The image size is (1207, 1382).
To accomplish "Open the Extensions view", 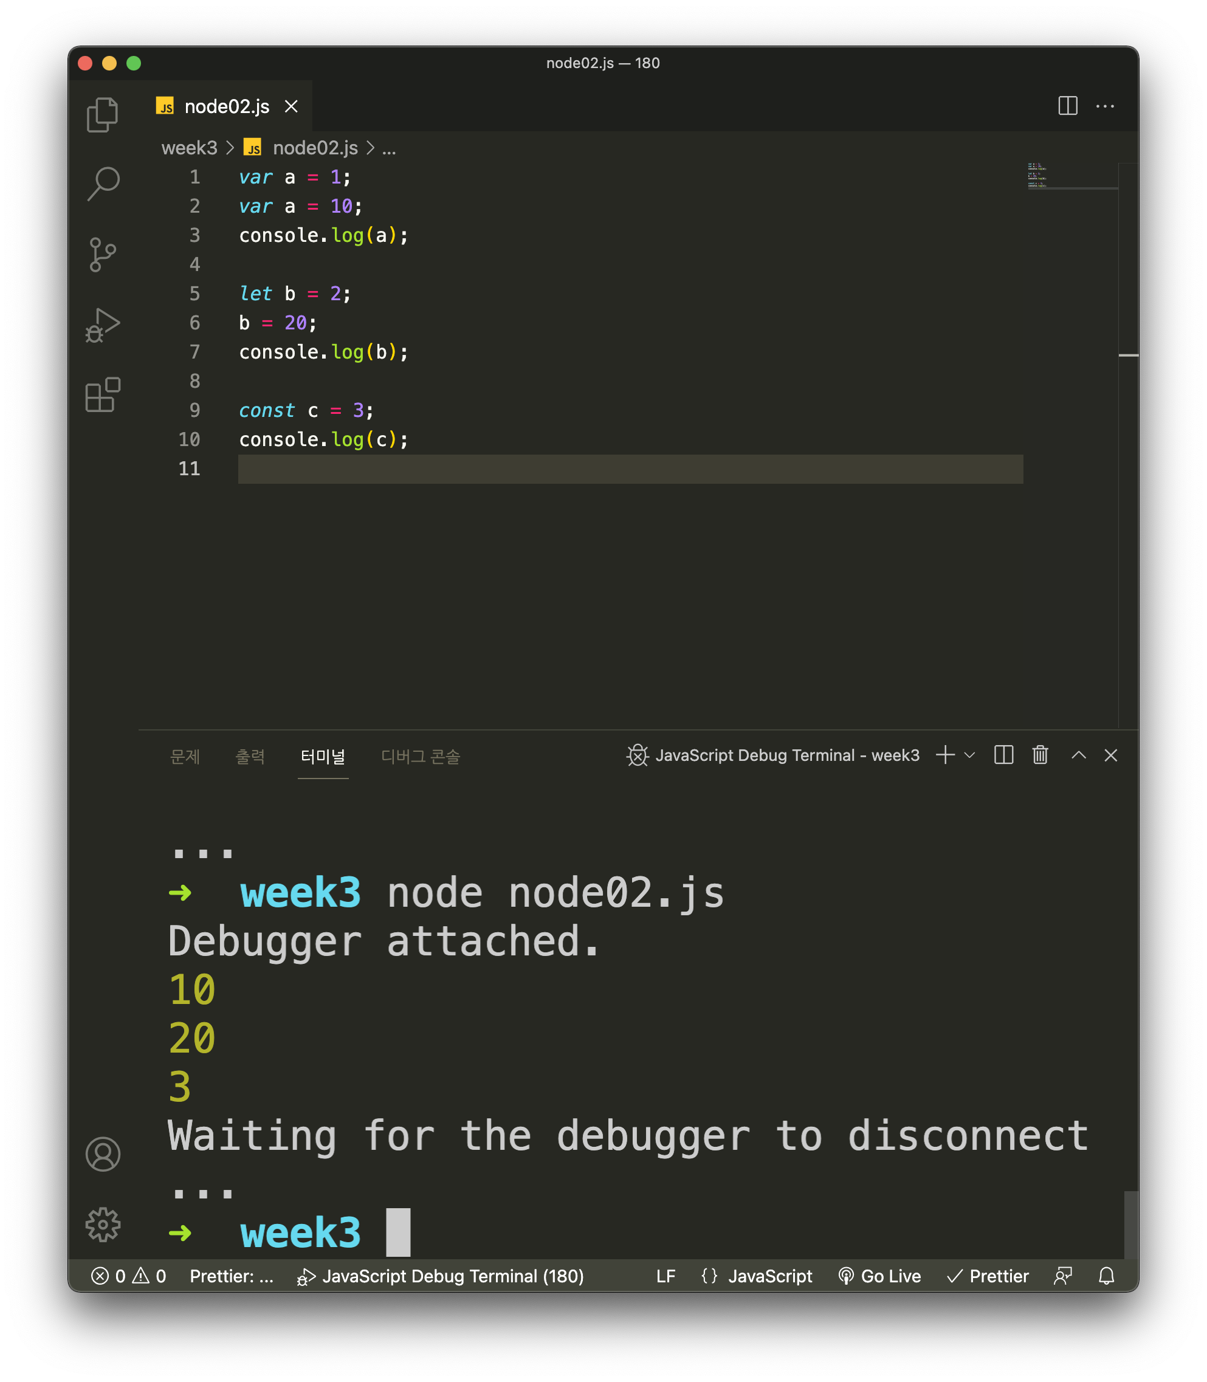I will [x=102, y=396].
